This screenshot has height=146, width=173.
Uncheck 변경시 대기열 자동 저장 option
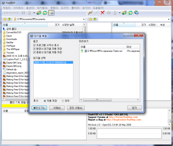point(34,49)
